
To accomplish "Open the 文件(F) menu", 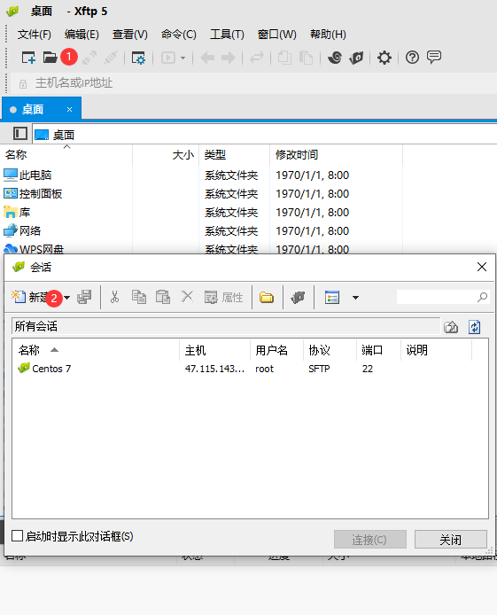I will (x=34, y=35).
